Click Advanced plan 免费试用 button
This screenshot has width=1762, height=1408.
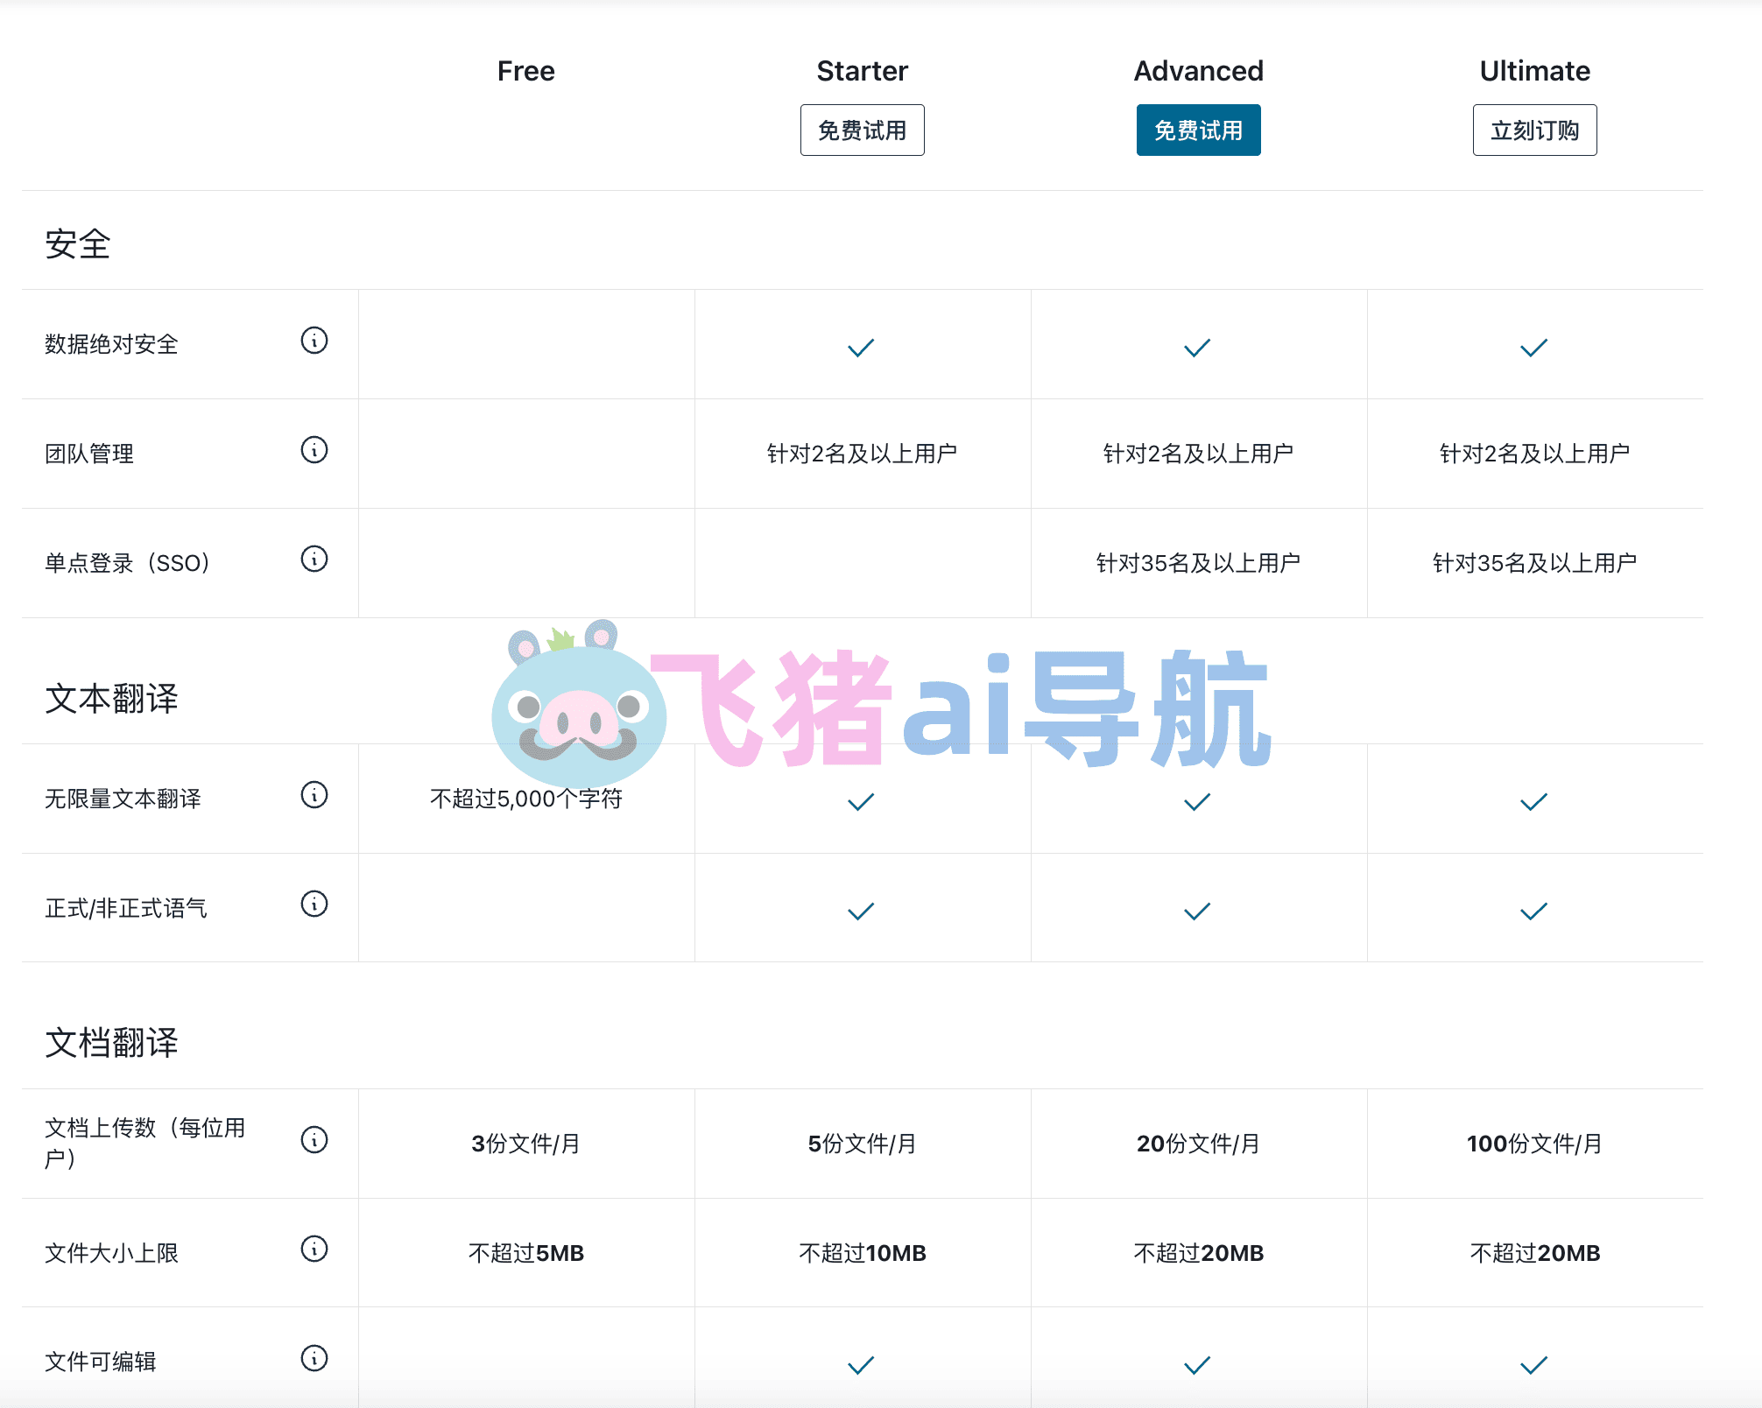coord(1198,130)
